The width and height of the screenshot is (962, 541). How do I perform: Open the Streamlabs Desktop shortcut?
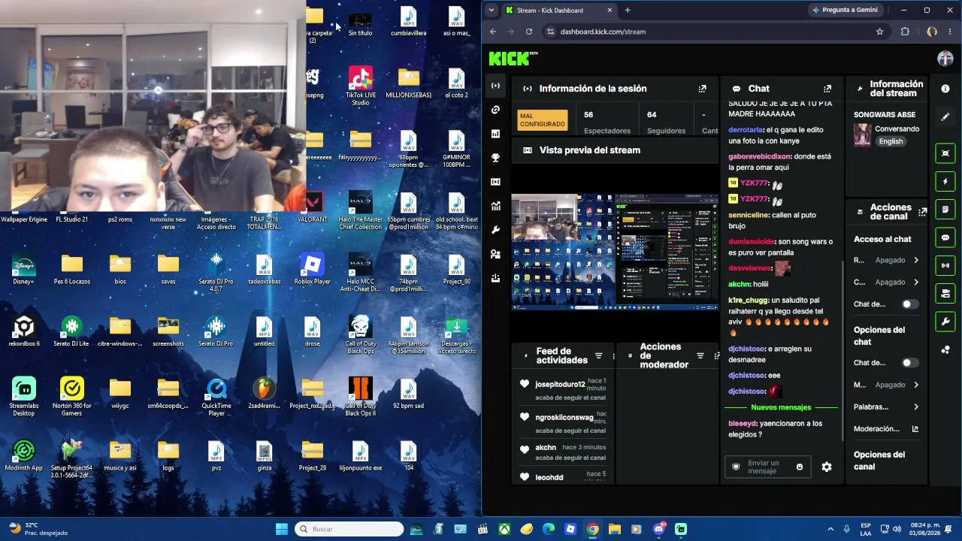(24, 396)
